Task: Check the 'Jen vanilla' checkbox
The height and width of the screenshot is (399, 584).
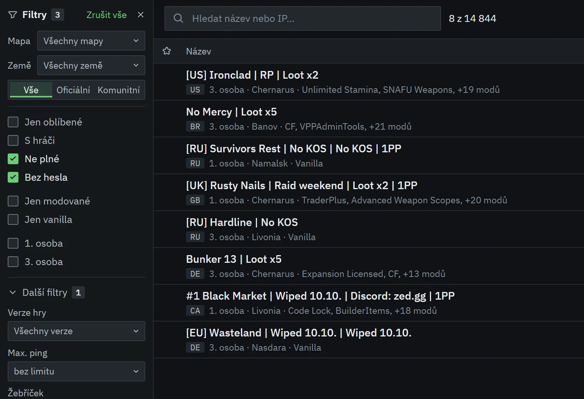Action: pyautogui.click(x=13, y=219)
